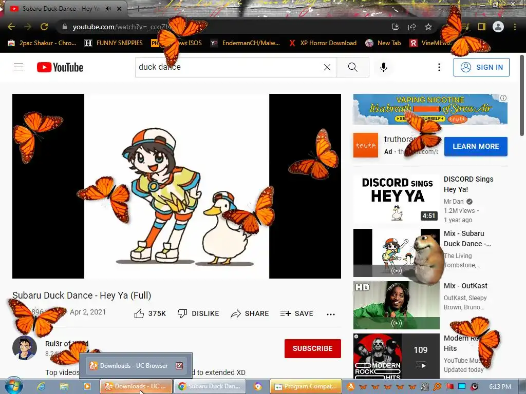Open Windows Explorer folder on taskbar
This screenshot has height=394, width=526.
coord(64,386)
